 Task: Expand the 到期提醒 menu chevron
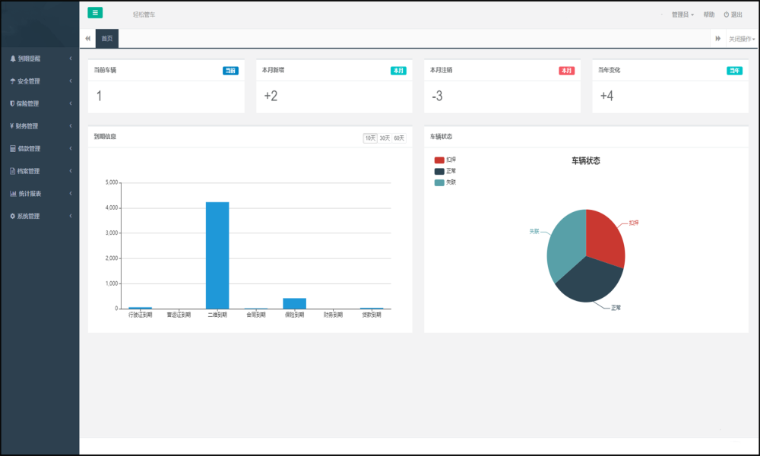[70, 59]
